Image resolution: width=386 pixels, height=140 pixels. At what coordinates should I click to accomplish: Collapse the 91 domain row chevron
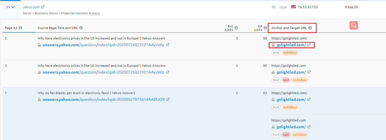(12, 7)
